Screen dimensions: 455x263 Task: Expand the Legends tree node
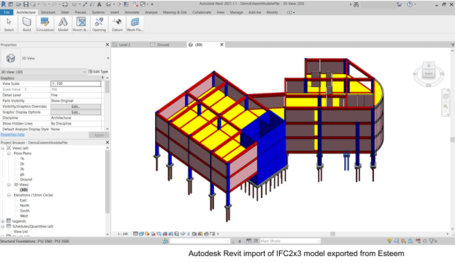tap(3, 221)
